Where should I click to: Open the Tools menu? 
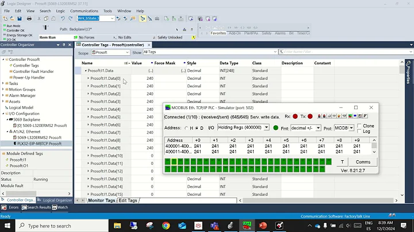click(x=108, y=11)
